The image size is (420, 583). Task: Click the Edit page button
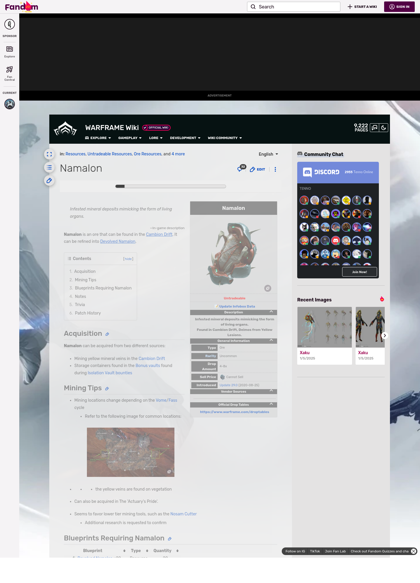click(x=258, y=169)
